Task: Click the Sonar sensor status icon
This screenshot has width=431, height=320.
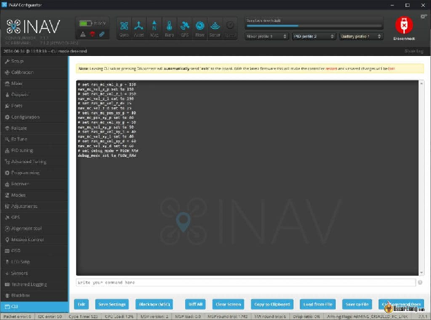Action: (x=215, y=28)
